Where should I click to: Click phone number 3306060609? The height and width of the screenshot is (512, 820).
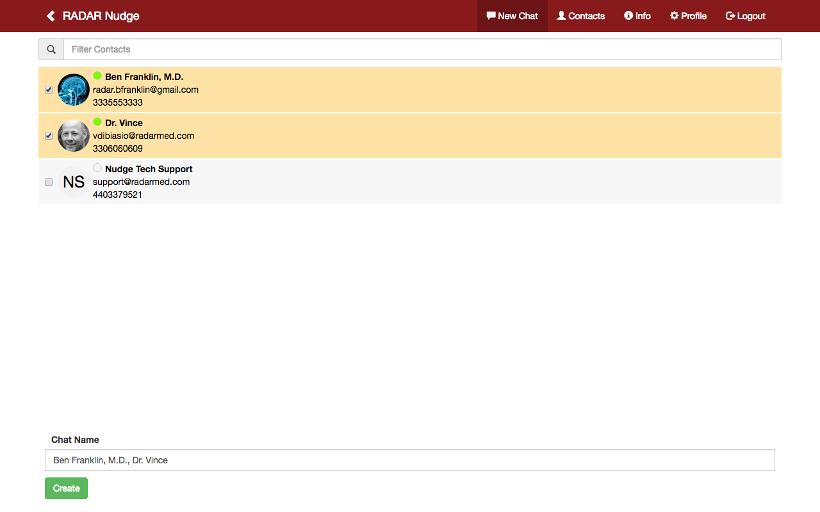[118, 148]
